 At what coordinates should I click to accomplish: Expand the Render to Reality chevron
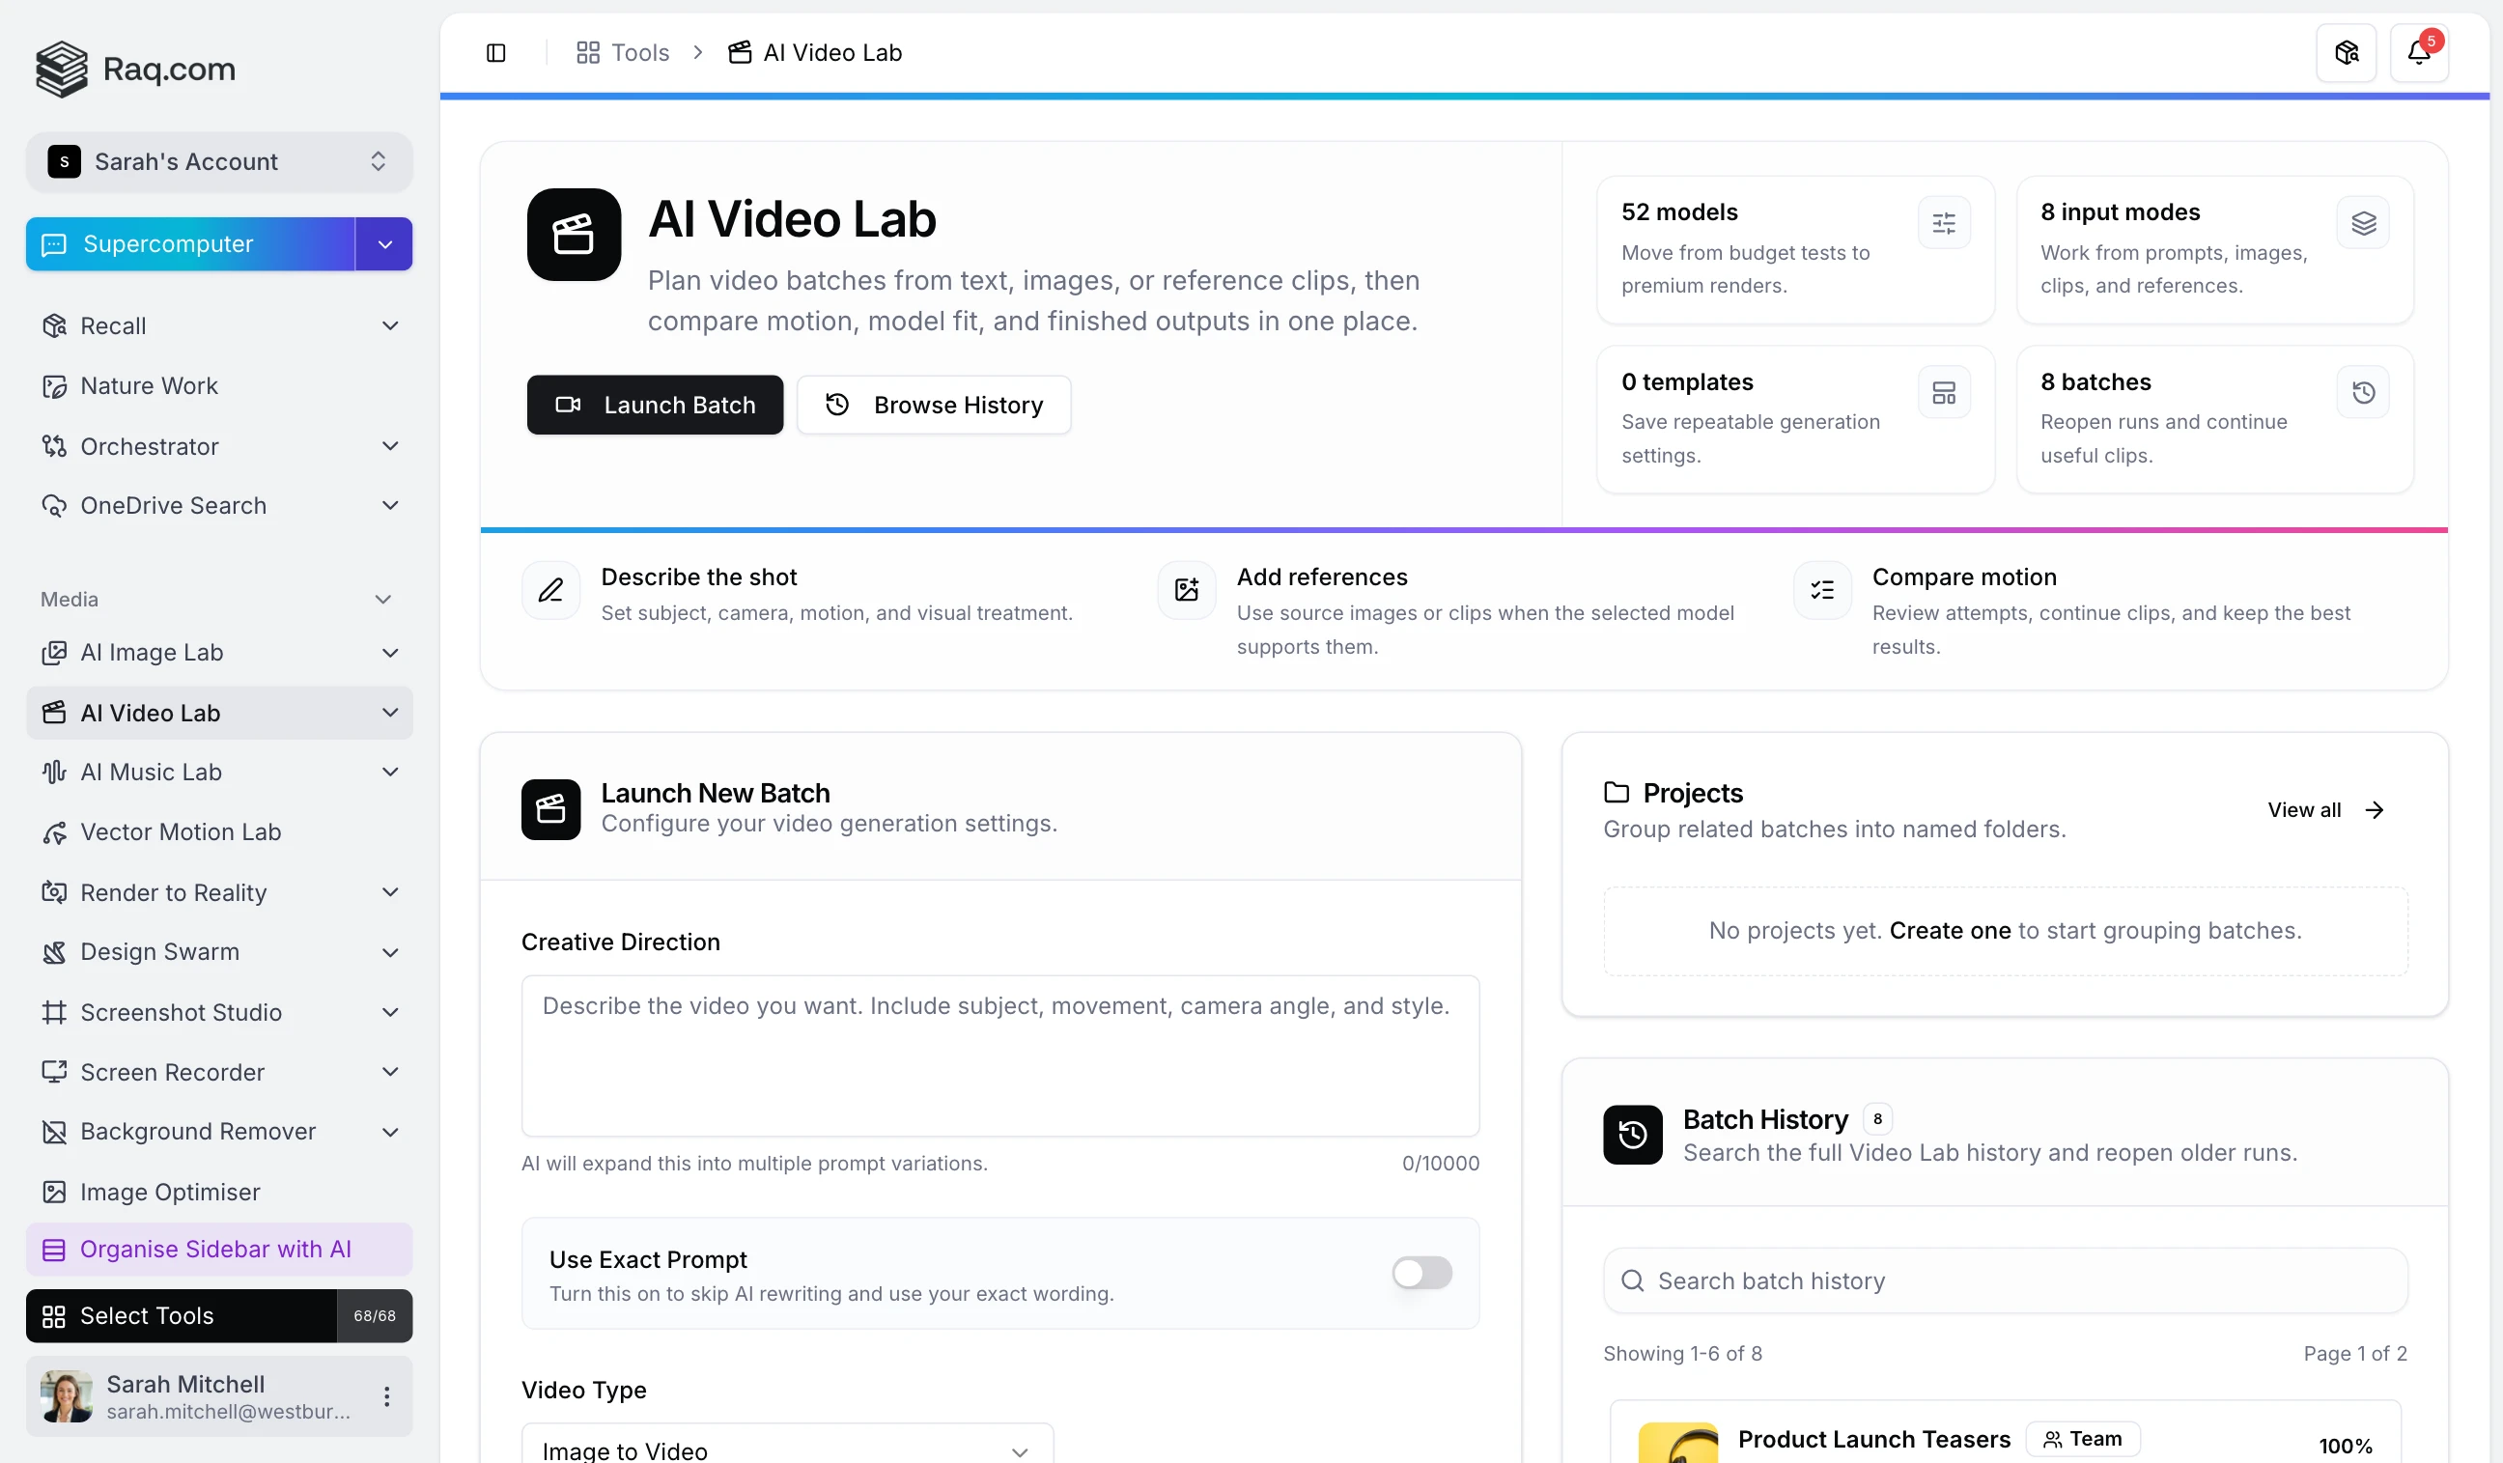click(390, 893)
